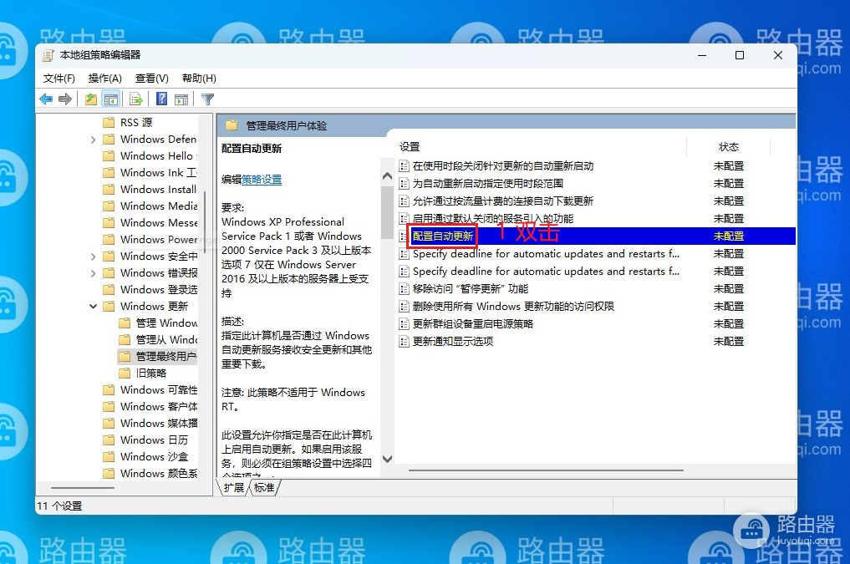The width and height of the screenshot is (850, 564).
Task: Maximize the 本地组策略编辑器 window
Action: [740, 55]
